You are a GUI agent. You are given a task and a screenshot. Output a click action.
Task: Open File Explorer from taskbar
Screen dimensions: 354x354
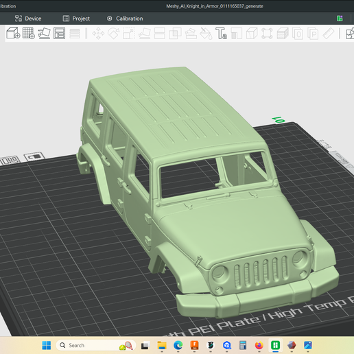pyautogui.click(x=162, y=345)
